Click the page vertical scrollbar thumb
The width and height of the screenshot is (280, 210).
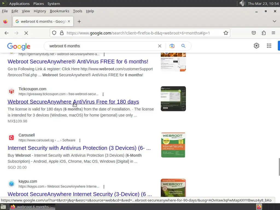(279, 167)
